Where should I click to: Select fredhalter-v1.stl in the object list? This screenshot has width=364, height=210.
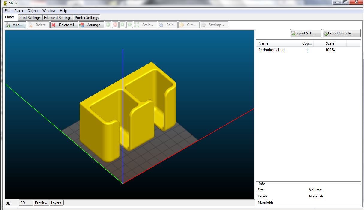click(271, 50)
